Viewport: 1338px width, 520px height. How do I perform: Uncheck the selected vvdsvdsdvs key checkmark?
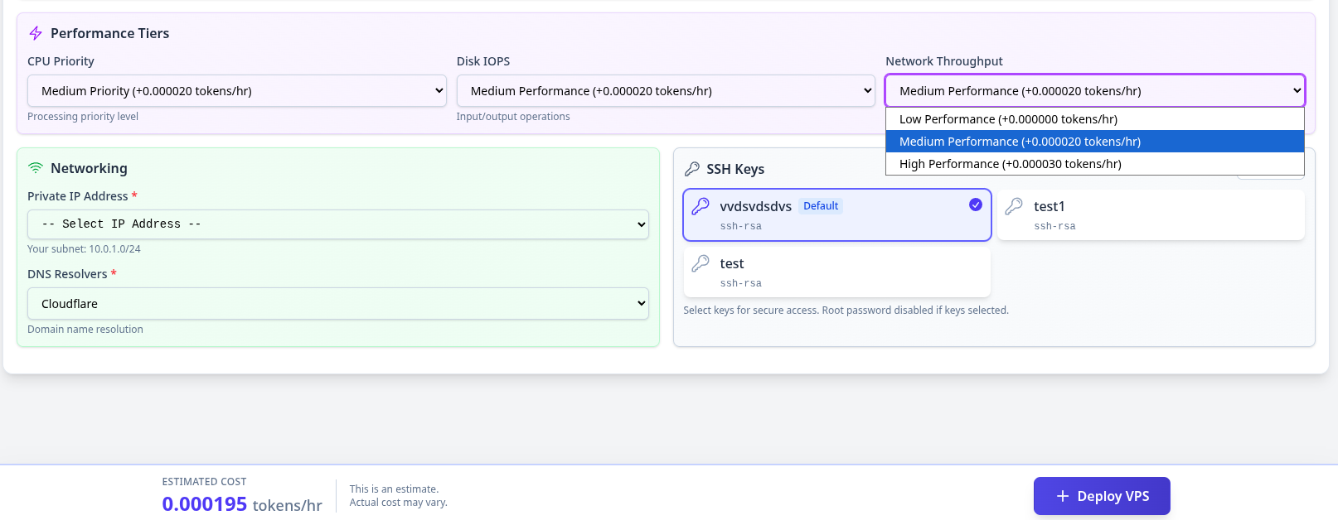pos(976,205)
